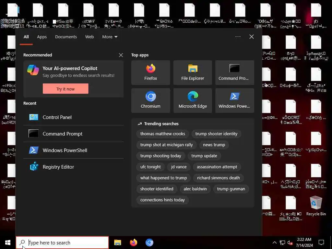Close the search panel
The image size is (332, 249).
(252, 37)
